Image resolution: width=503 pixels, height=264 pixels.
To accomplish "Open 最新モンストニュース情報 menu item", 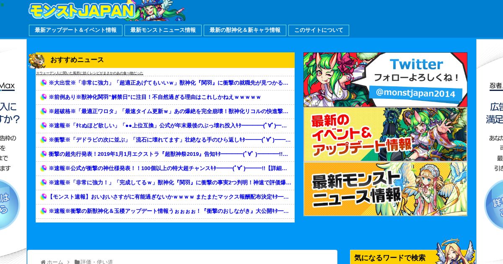I will (163, 30).
